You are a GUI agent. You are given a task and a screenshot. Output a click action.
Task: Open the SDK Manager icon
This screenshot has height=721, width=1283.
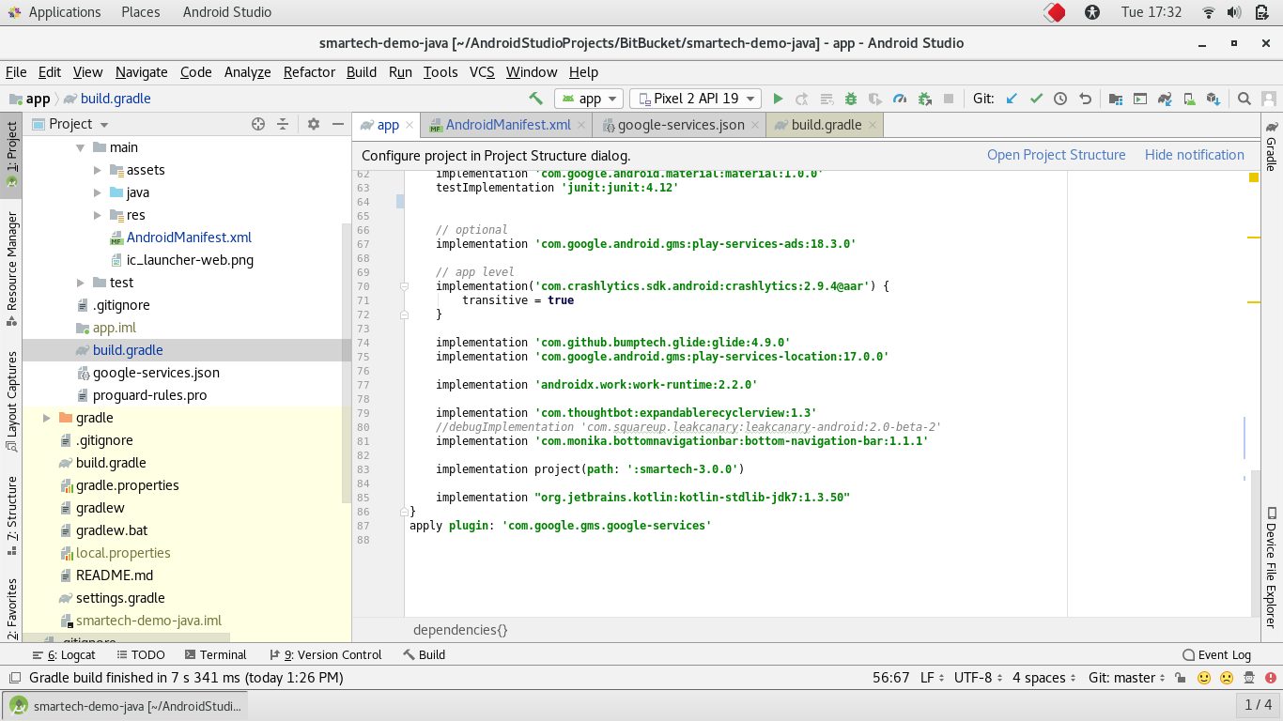coord(1213,99)
